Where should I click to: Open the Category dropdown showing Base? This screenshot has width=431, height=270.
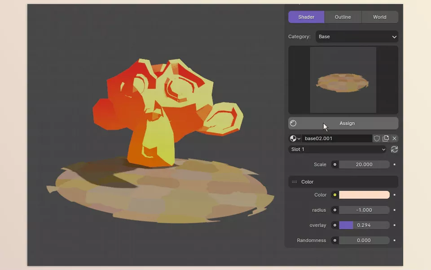[357, 36]
